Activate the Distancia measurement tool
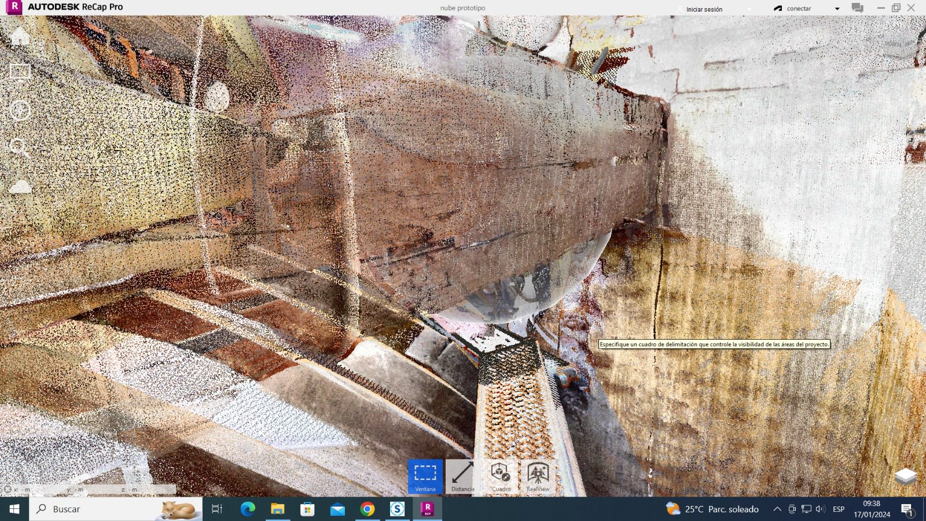Viewport: 926px width, 521px height. (462, 476)
